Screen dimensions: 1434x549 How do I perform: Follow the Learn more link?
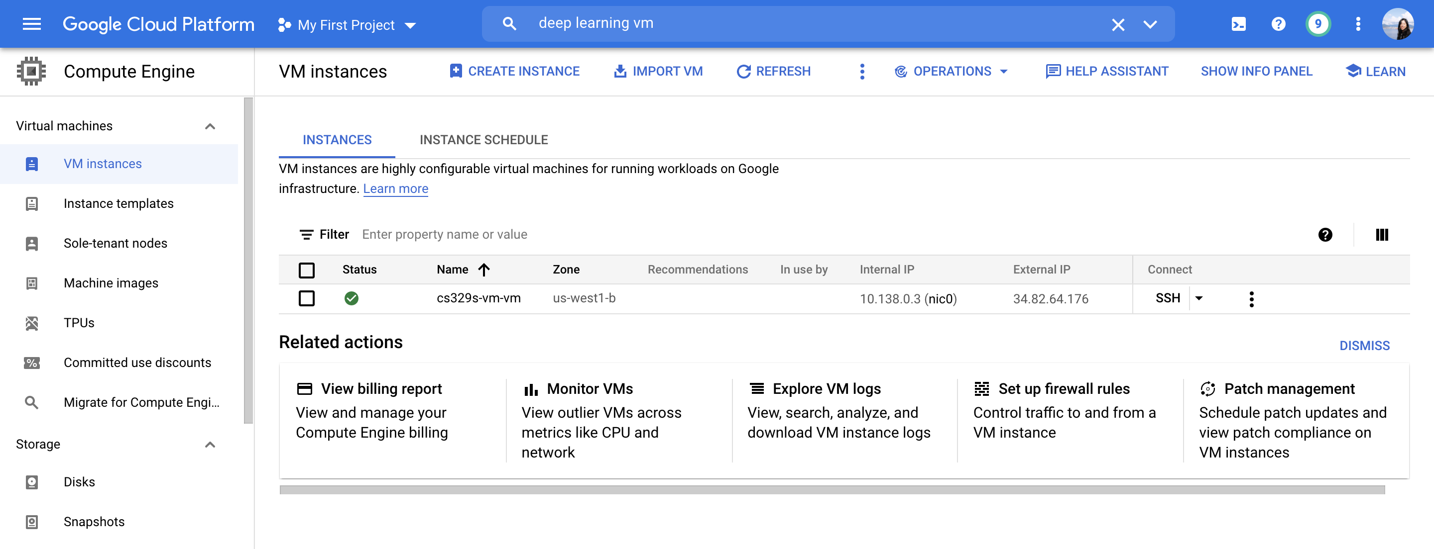(x=395, y=189)
